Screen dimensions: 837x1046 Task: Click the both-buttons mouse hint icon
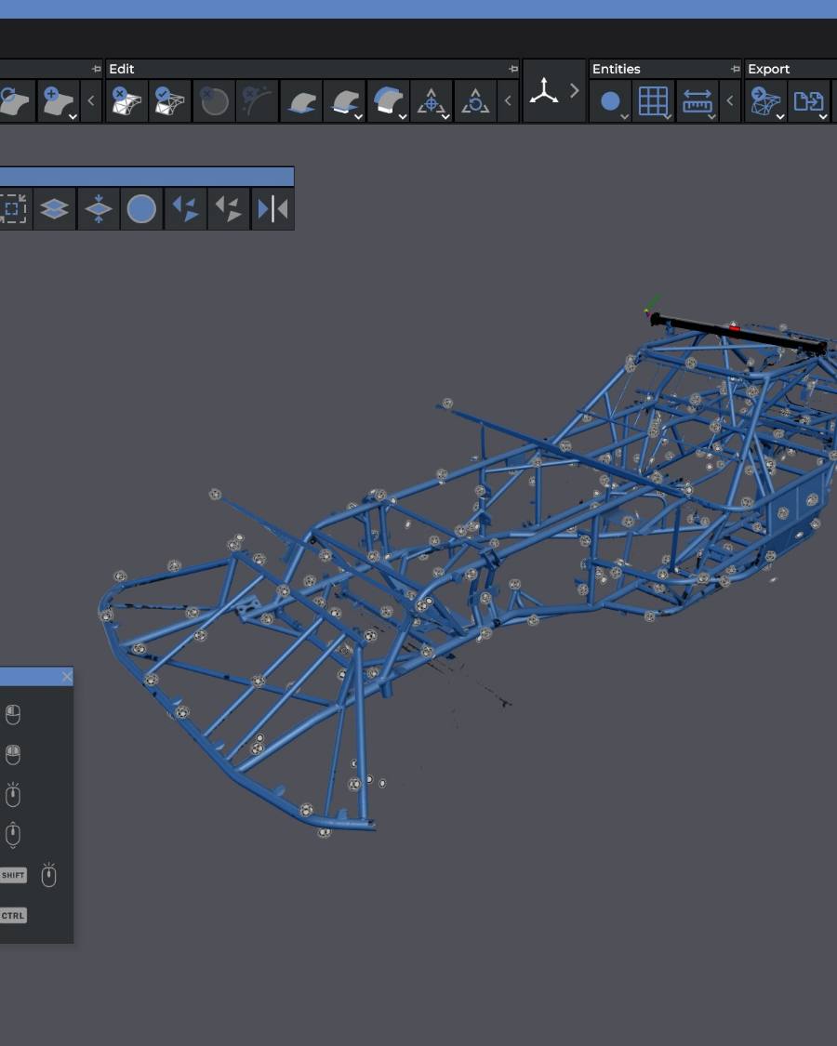coord(13,754)
